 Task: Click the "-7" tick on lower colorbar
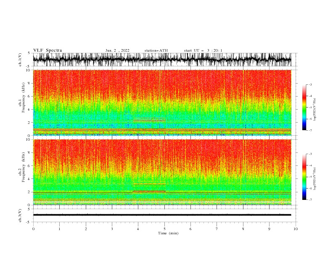(x=310, y=199)
